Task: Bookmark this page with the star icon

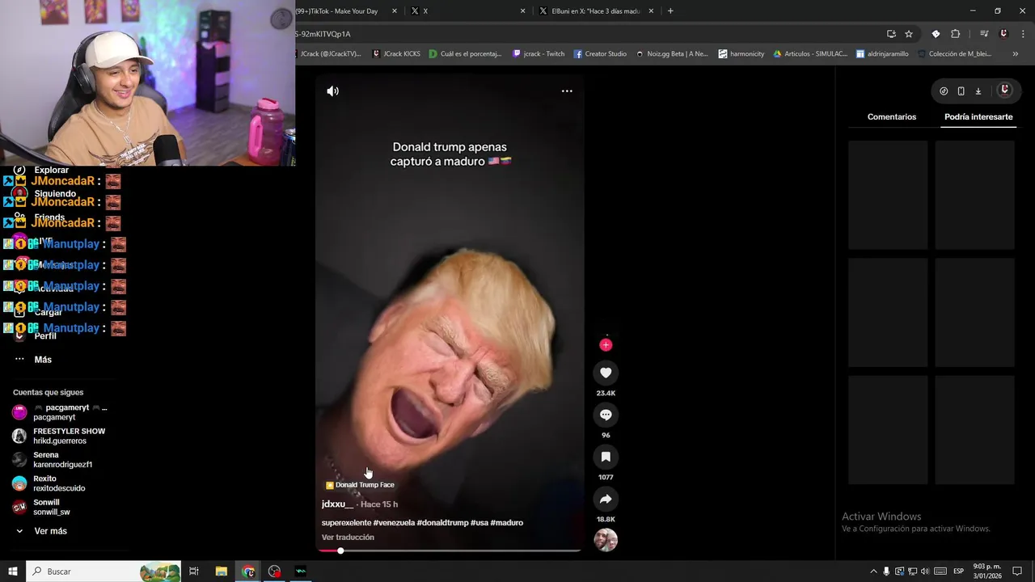Action: pyautogui.click(x=909, y=34)
